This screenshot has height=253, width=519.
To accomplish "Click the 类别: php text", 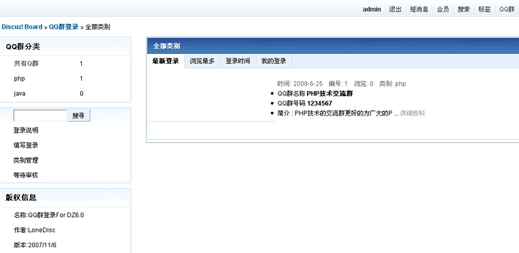I will 393,84.
